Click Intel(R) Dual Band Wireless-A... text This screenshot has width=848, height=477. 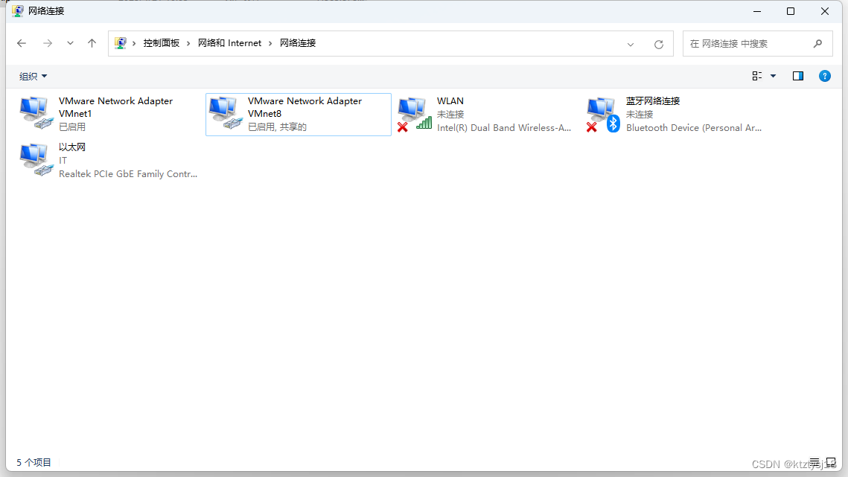[504, 128]
